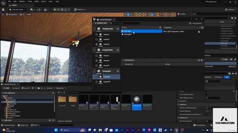238x133 pixels.
Task: Click the add dependency icon
Action: click(x=199, y=60)
